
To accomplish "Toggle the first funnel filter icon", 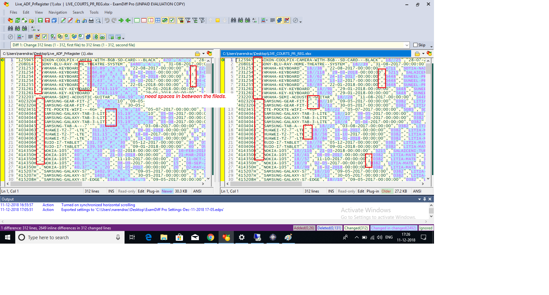I will 181,20.
